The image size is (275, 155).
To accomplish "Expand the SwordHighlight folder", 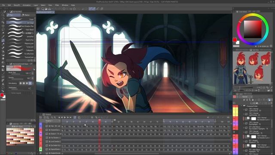I will point(244,132).
